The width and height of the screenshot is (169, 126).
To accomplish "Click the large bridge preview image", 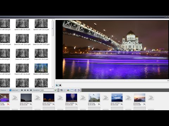I will pos(115,50).
